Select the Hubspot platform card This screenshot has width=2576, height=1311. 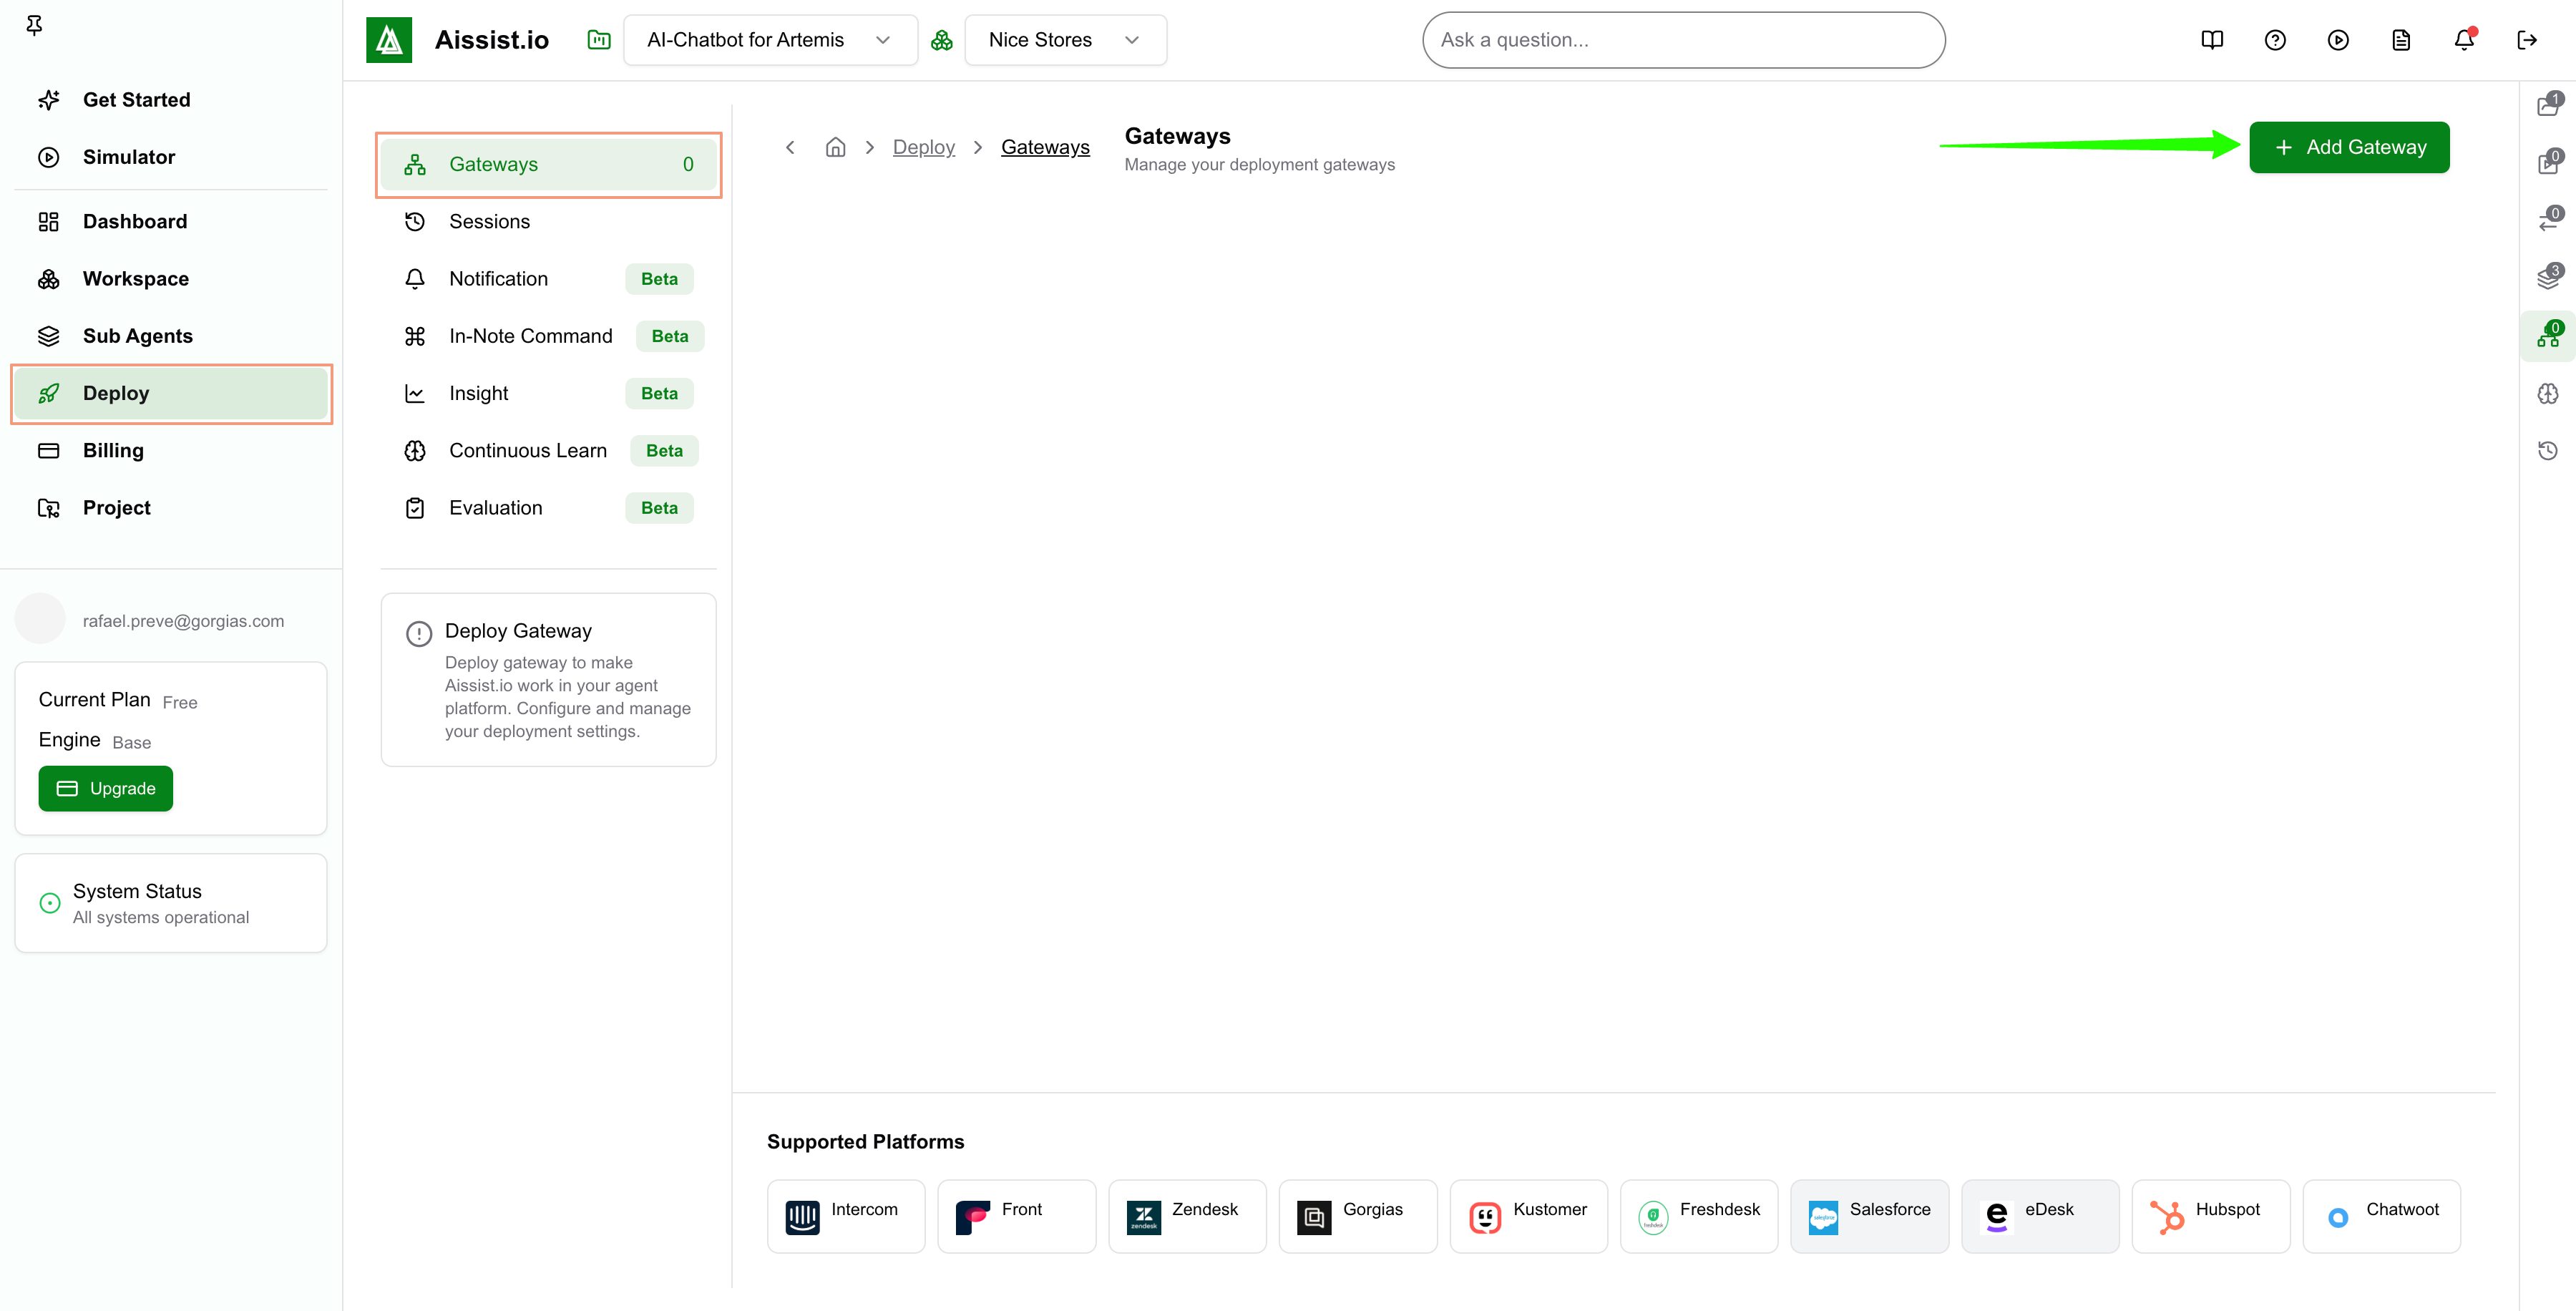point(2211,1215)
